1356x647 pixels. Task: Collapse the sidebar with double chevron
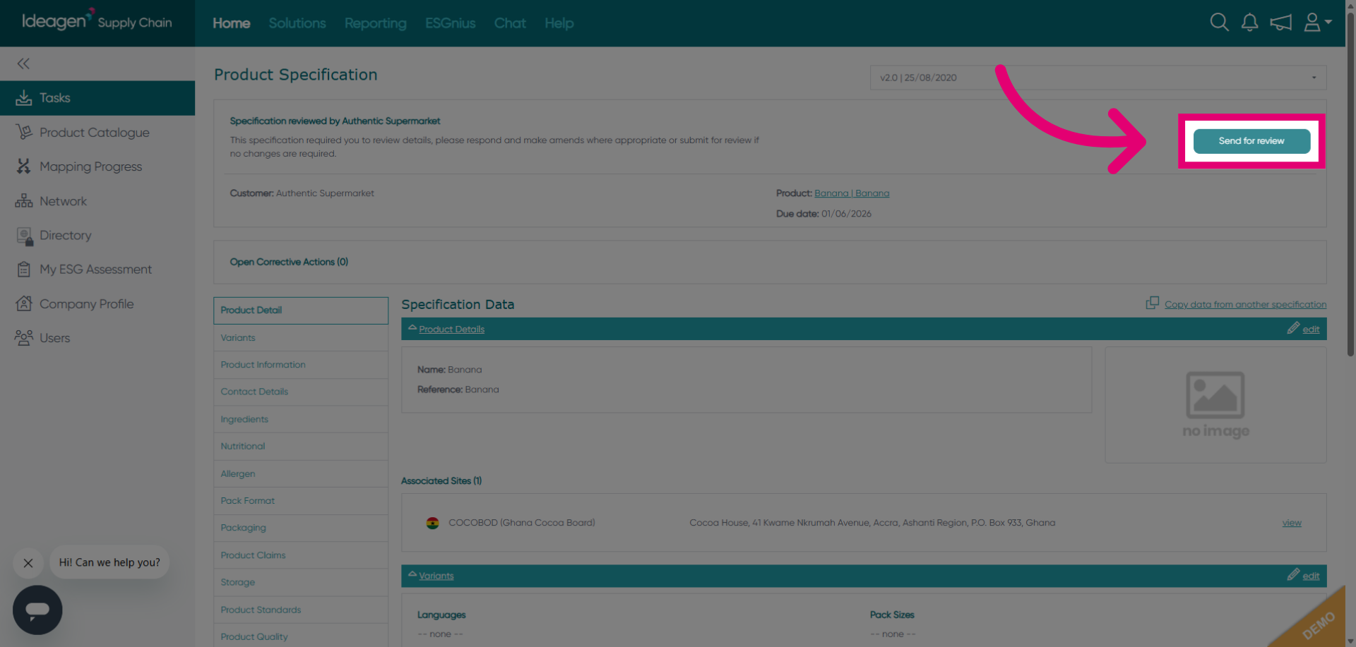[23, 64]
